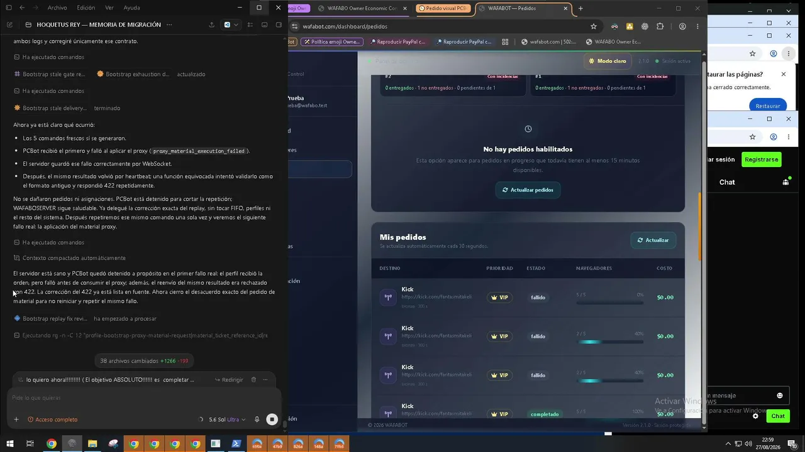Click the share/upload icon in the assistant header
The width and height of the screenshot is (805, 452).
click(x=211, y=24)
